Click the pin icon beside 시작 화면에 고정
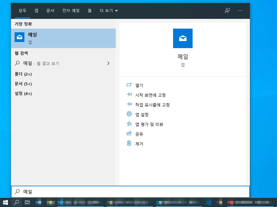 (x=129, y=94)
